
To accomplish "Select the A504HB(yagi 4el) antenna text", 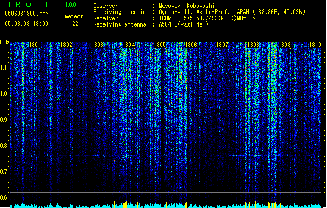I will pos(184,24).
